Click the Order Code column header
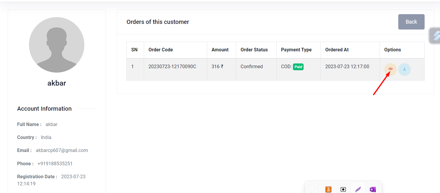Image resolution: width=440 pixels, height=193 pixels. click(x=161, y=50)
